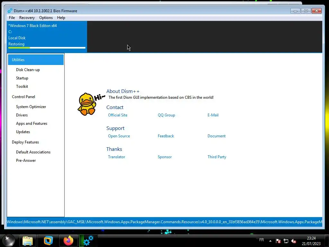Open the Help menu

pos(61,18)
